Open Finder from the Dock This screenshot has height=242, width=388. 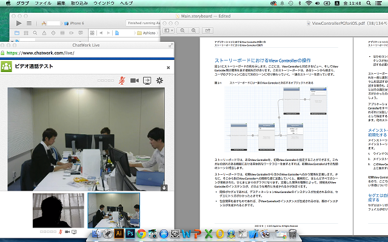(x=96, y=234)
